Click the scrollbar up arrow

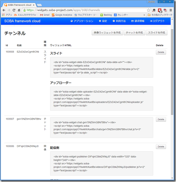(x=172, y=19)
